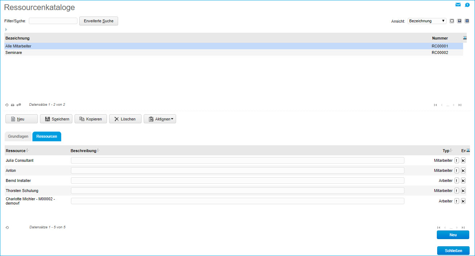This screenshot has height=256, width=475.
Task: Click the exclamation icon for Julia Consultant
Action: 457,161
